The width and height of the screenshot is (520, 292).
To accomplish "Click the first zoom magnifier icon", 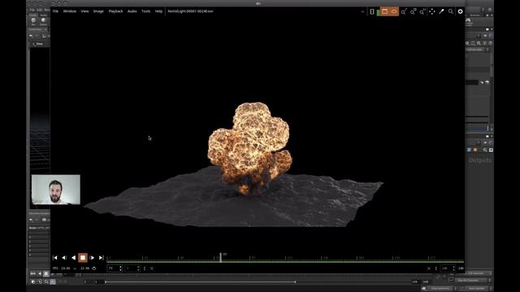I will (x=404, y=11).
